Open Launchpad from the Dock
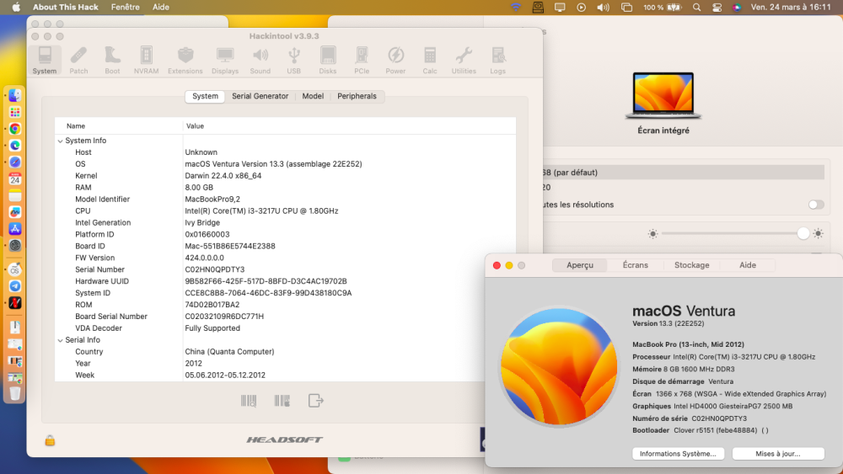The image size is (843, 474). (15, 112)
